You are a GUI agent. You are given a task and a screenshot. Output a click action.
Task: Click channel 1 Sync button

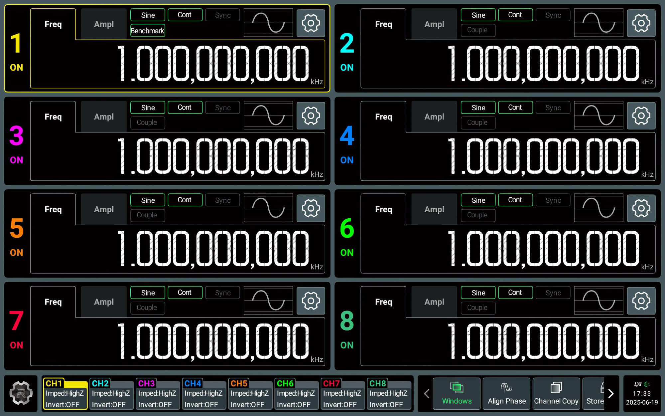click(222, 15)
